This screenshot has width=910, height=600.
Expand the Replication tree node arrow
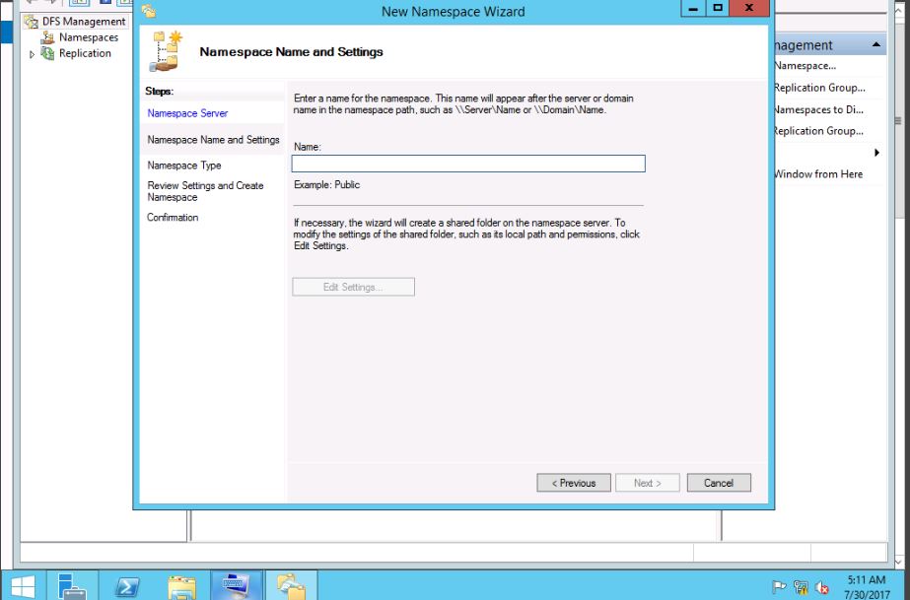point(32,54)
